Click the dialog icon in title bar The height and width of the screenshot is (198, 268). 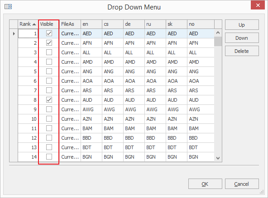tap(8, 7)
